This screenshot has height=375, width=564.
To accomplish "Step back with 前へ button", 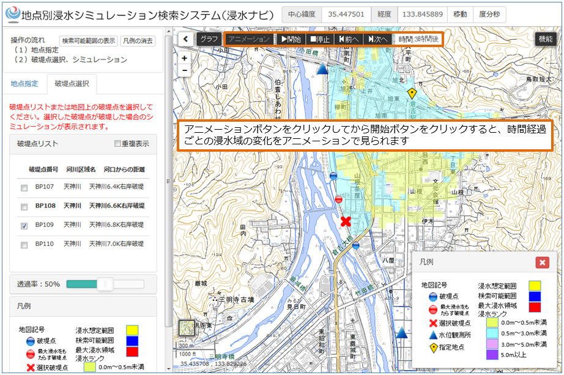I will pyautogui.click(x=349, y=39).
